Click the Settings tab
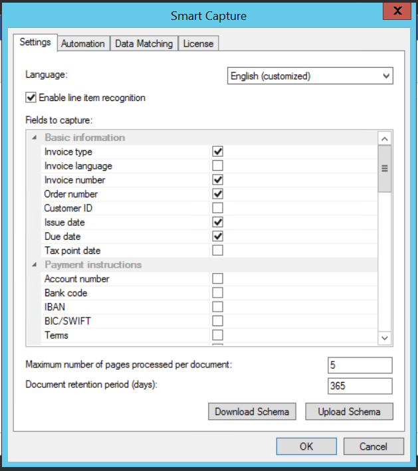 [35, 43]
